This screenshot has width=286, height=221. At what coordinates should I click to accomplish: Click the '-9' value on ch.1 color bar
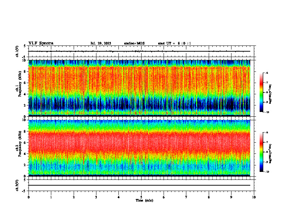[x=266, y=102]
